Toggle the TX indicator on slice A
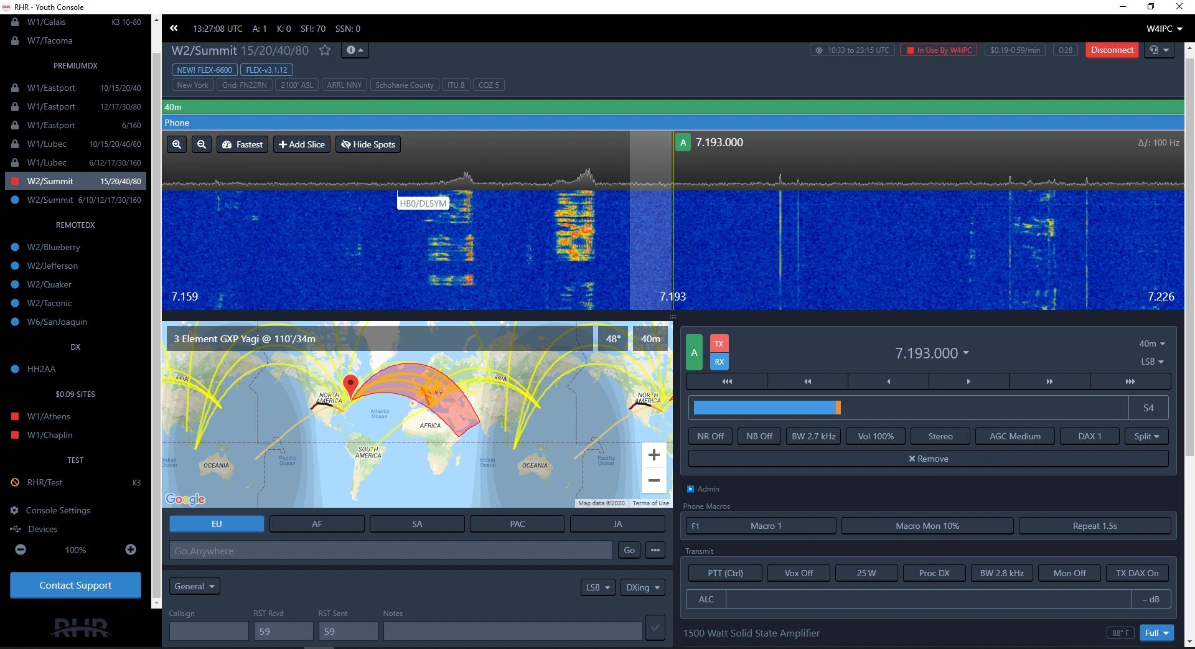 [x=719, y=343]
